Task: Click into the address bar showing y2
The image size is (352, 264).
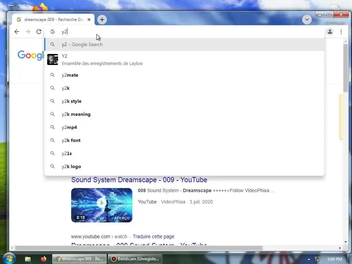Action: pos(184,32)
